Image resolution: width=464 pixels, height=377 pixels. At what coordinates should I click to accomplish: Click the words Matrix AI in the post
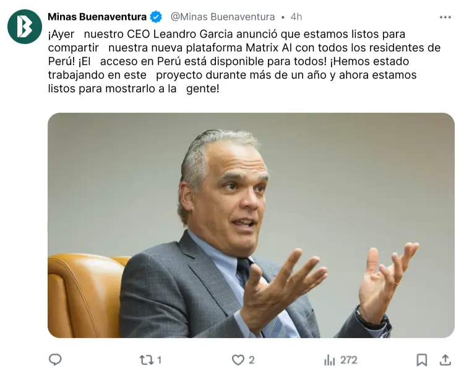point(269,48)
